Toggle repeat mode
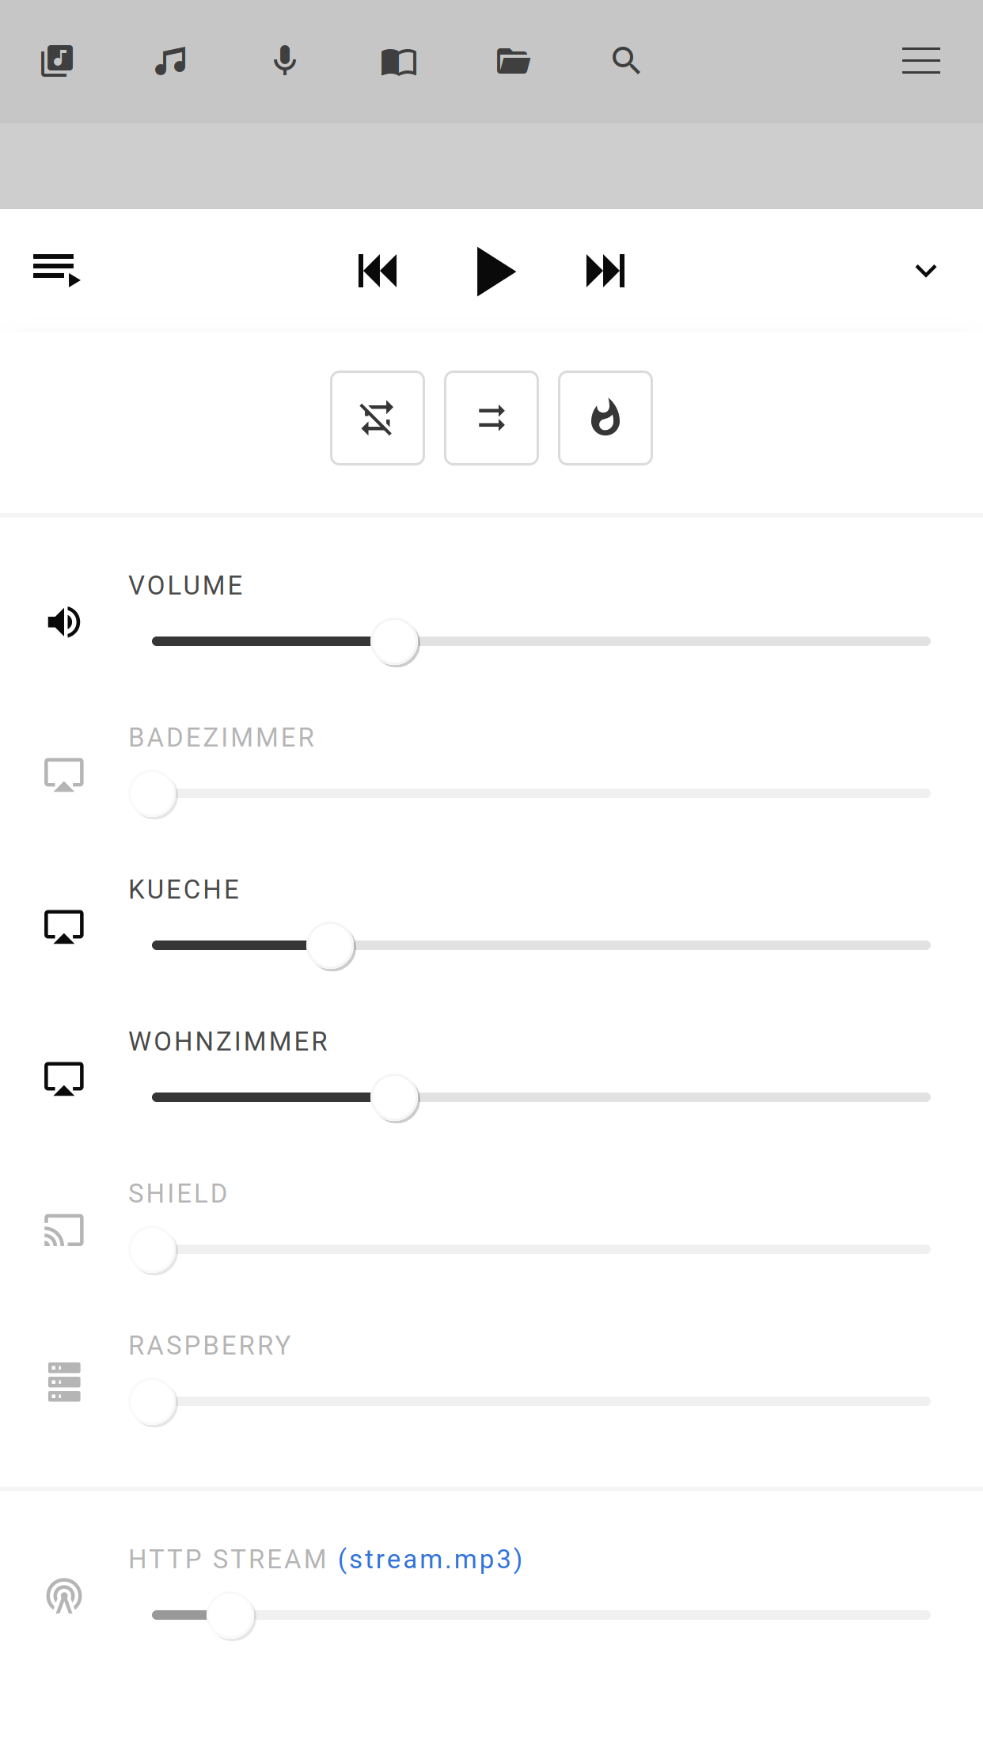This screenshot has height=1748, width=983. [x=491, y=418]
